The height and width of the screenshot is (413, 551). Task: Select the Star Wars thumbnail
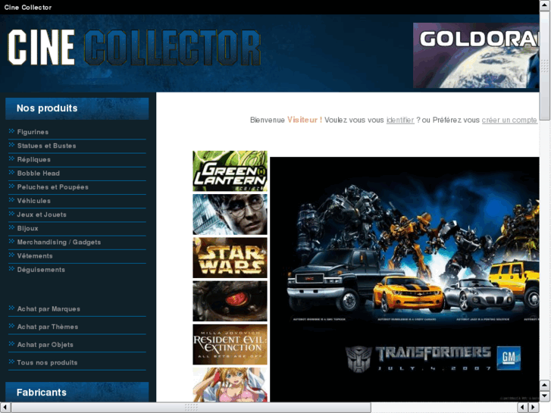[230, 258]
